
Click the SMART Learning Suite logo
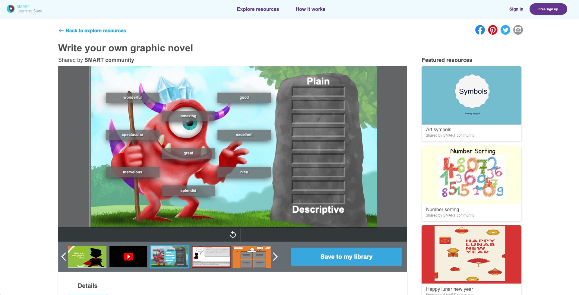pyautogui.click(x=24, y=9)
